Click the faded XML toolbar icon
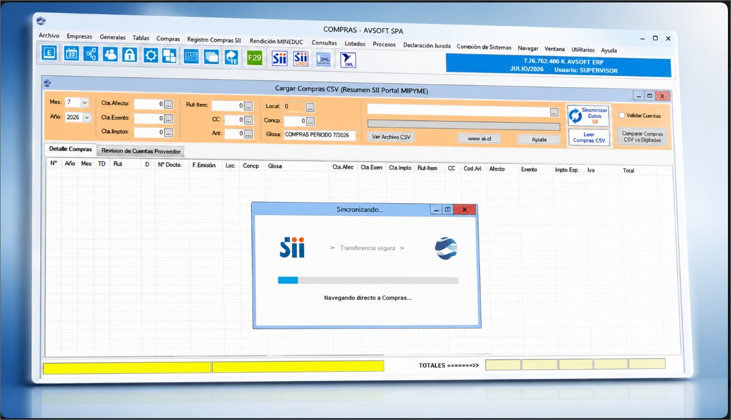The width and height of the screenshot is (731, 420). click(x=324, y=59)
